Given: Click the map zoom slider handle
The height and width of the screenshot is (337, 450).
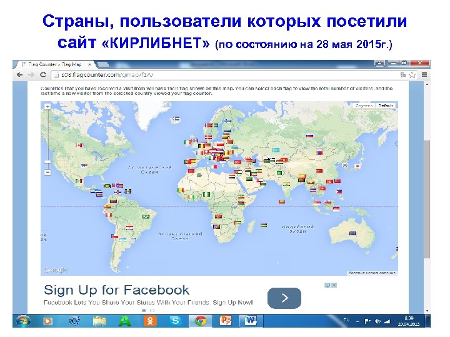Looking at the screenshot, I should (x=47, y=162).
